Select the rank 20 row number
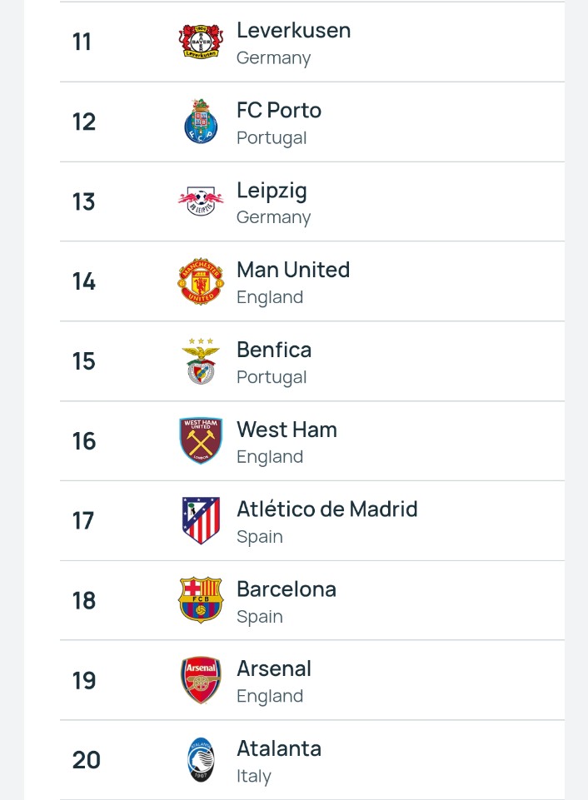 (x=87, y=760)
